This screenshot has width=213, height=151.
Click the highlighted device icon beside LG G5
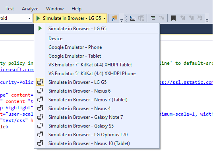(40, 82)
